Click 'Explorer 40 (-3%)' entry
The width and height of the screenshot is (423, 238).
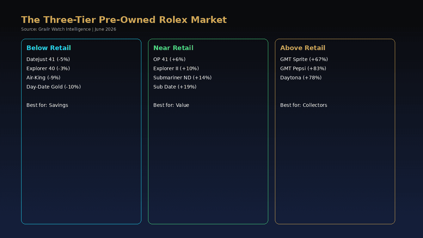(x=48, y=68)
